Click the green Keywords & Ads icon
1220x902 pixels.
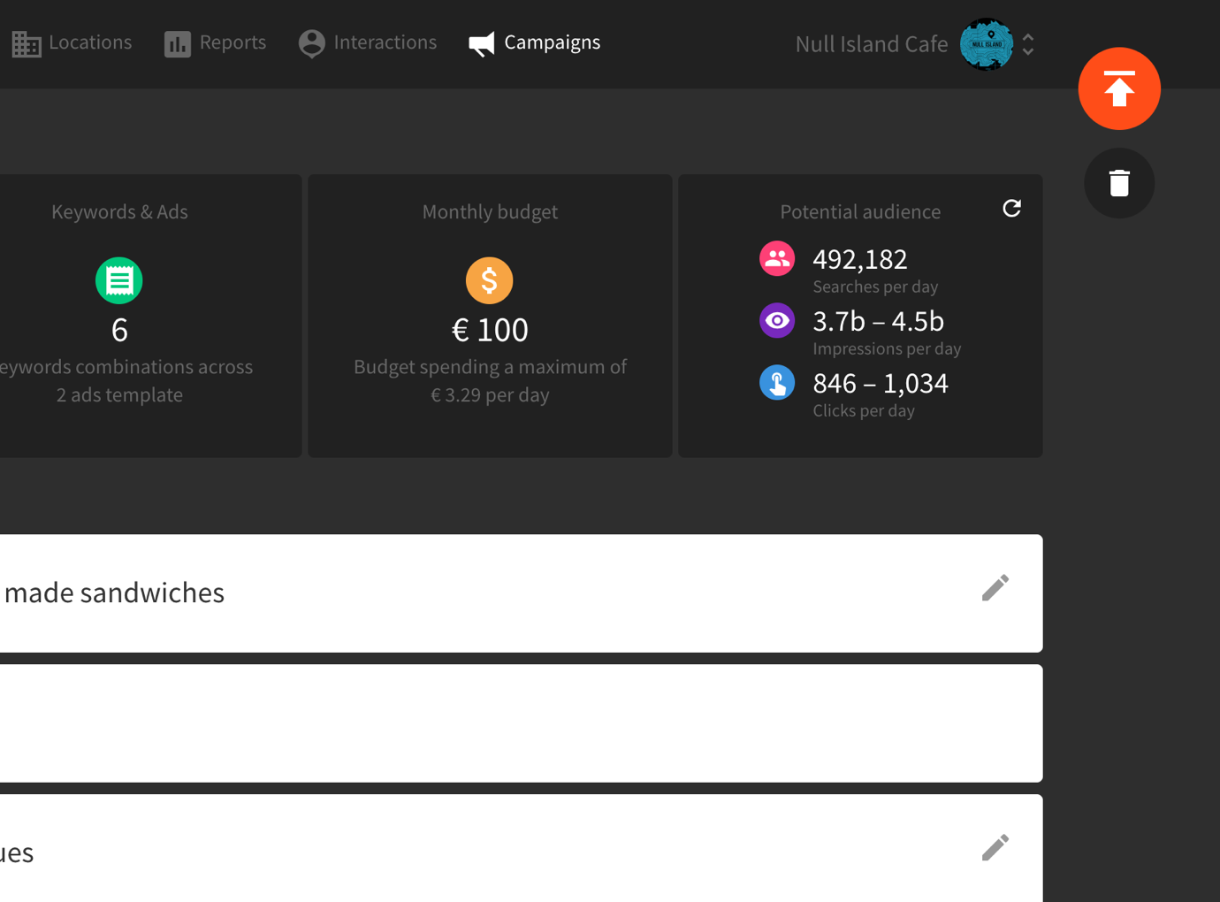click(119, 280)
